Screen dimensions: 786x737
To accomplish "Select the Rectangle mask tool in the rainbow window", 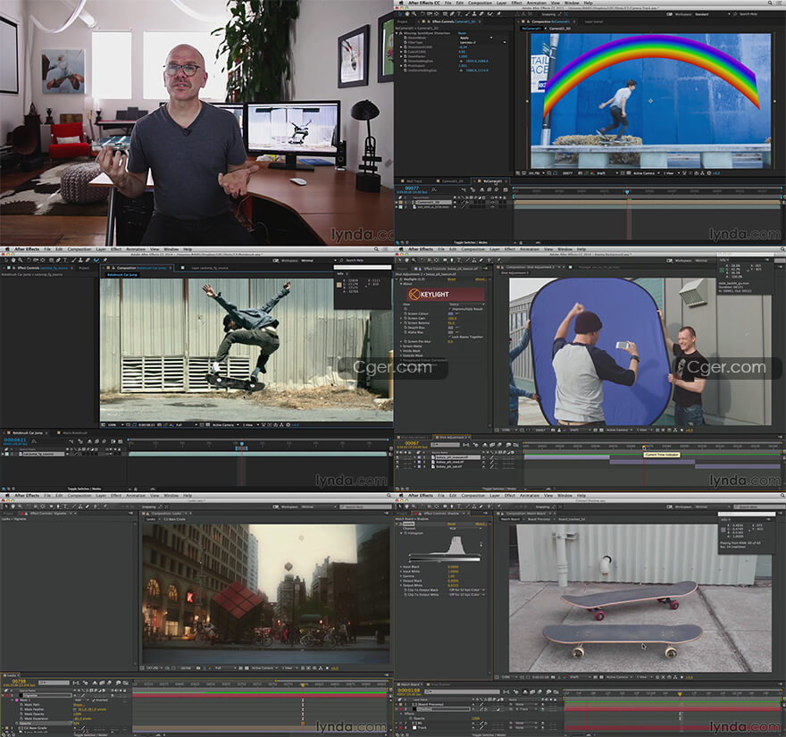I will [445, 14].
